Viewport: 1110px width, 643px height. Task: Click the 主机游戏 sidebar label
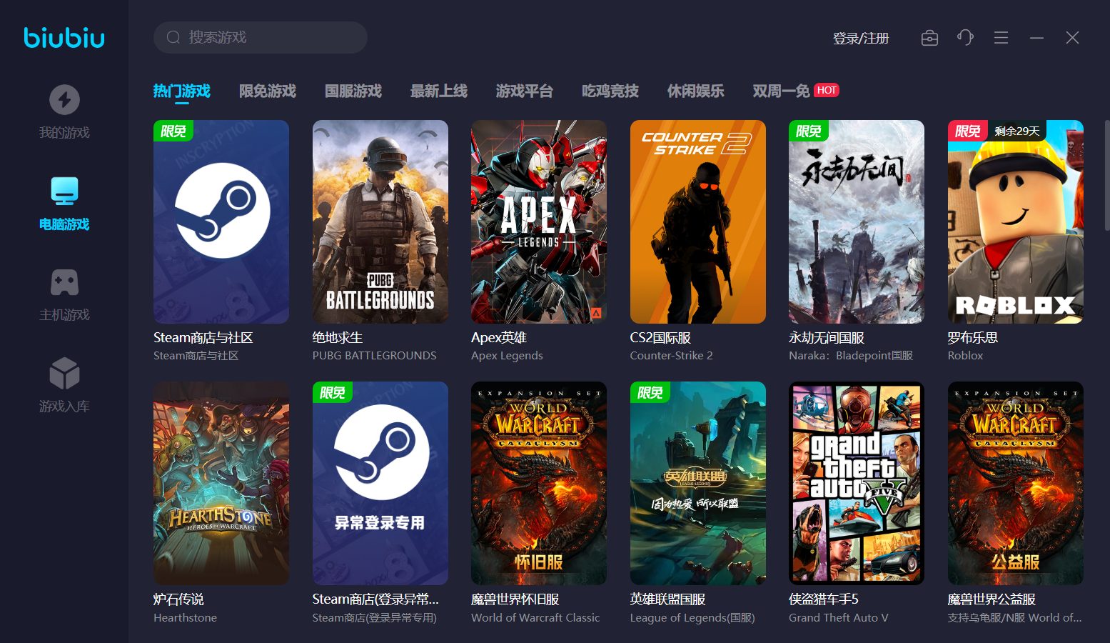point(64,315)
